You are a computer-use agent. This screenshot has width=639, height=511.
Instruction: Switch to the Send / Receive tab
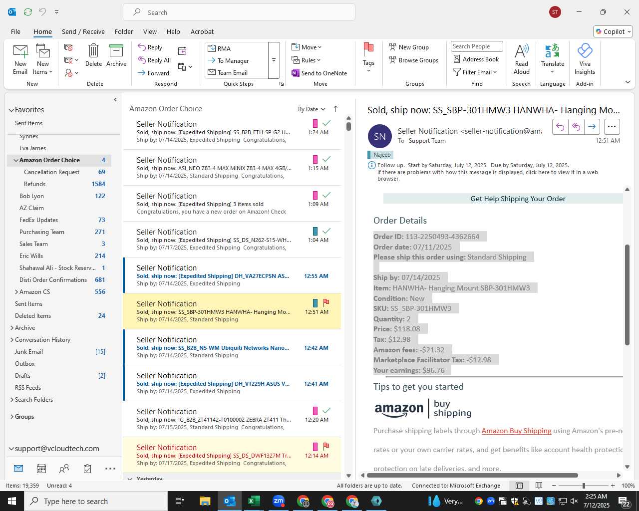(x=83, y=31)
